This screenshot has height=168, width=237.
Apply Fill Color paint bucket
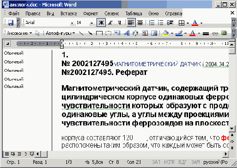(x=165, y=33)
